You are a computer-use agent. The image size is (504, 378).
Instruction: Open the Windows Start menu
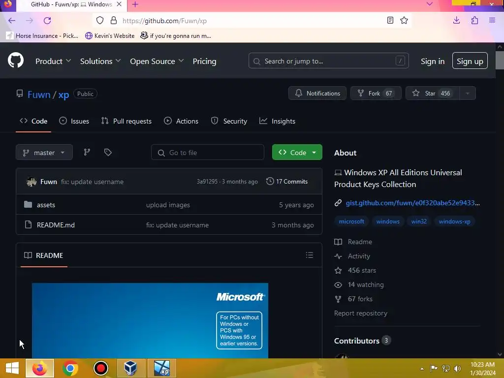coord(12,368)
